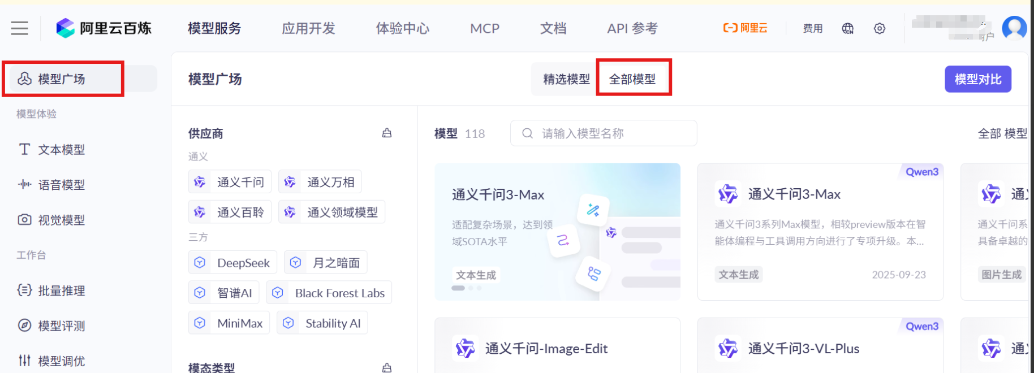Filter by 智谱AI supplier
1034x373 pixels.
223,292
